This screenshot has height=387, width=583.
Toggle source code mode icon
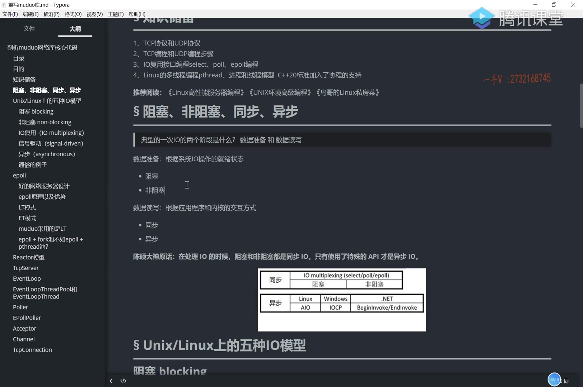[123, 381]
